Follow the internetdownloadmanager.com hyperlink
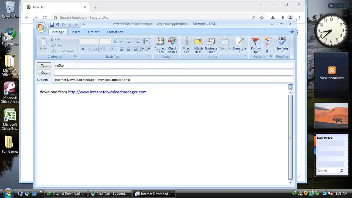The height and width of the screenshot is (198, 352). pos(107,92)
